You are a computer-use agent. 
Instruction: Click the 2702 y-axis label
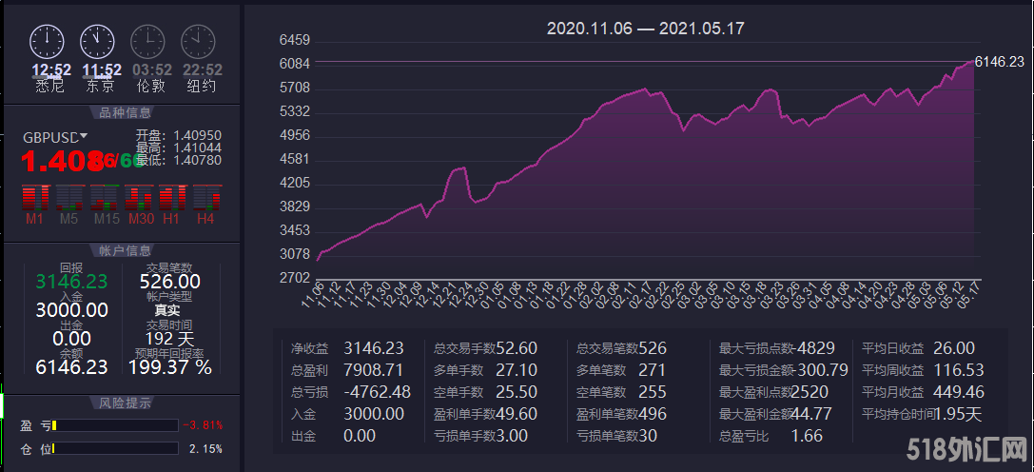point(295,278)
